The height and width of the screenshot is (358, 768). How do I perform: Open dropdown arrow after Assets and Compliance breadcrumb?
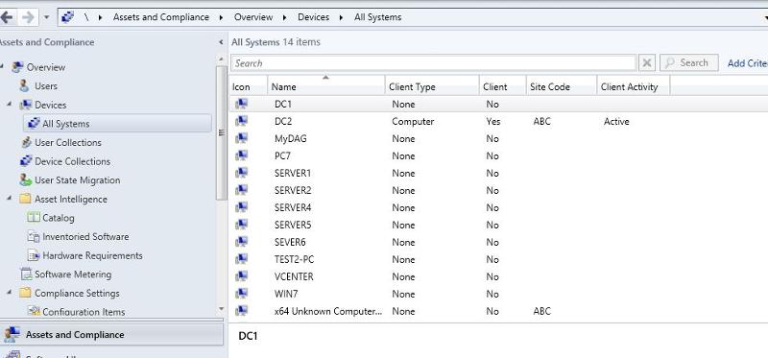pyautogui.click(x=222, y=17)
